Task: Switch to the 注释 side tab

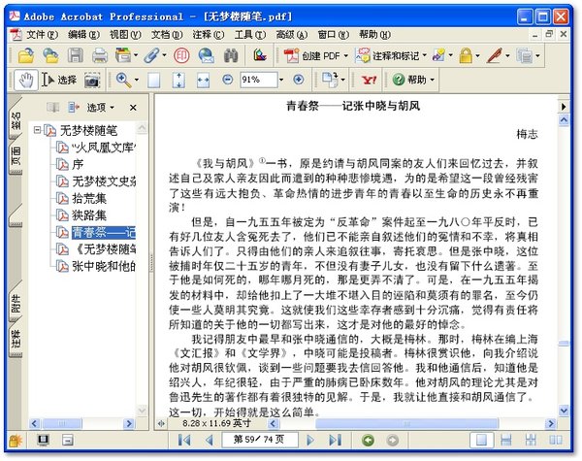Action: (16, 339)
